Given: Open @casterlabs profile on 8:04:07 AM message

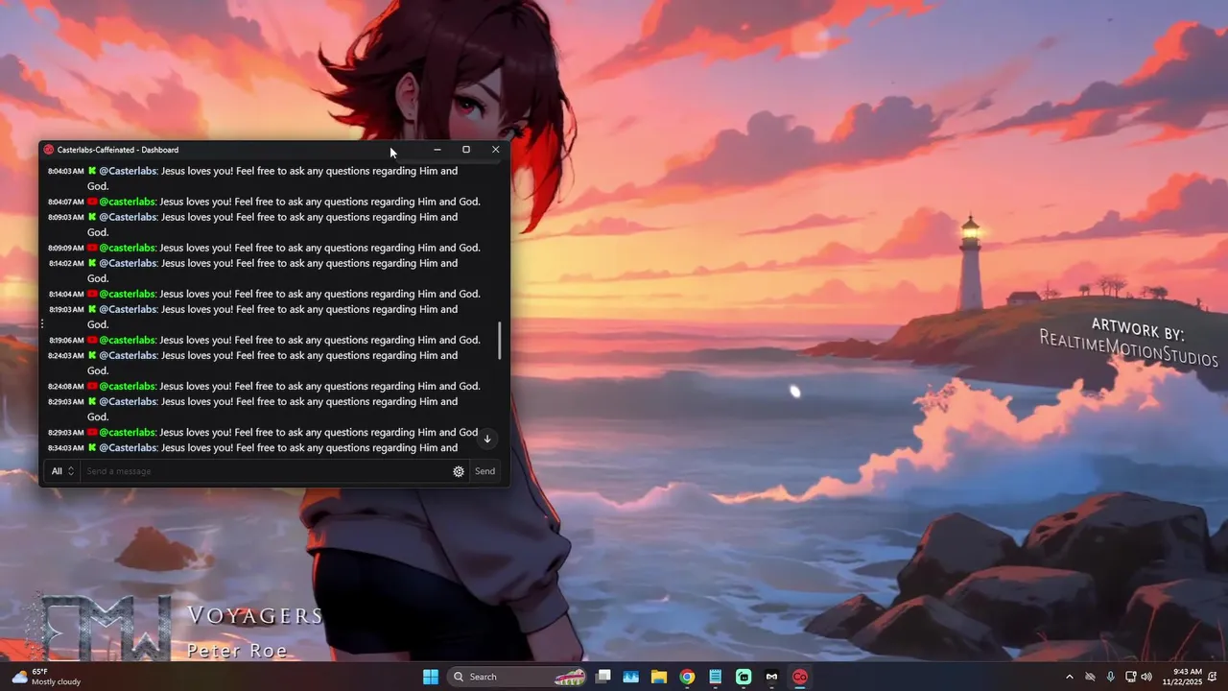Looking at the screenshot, I should [x=127, y=202].
